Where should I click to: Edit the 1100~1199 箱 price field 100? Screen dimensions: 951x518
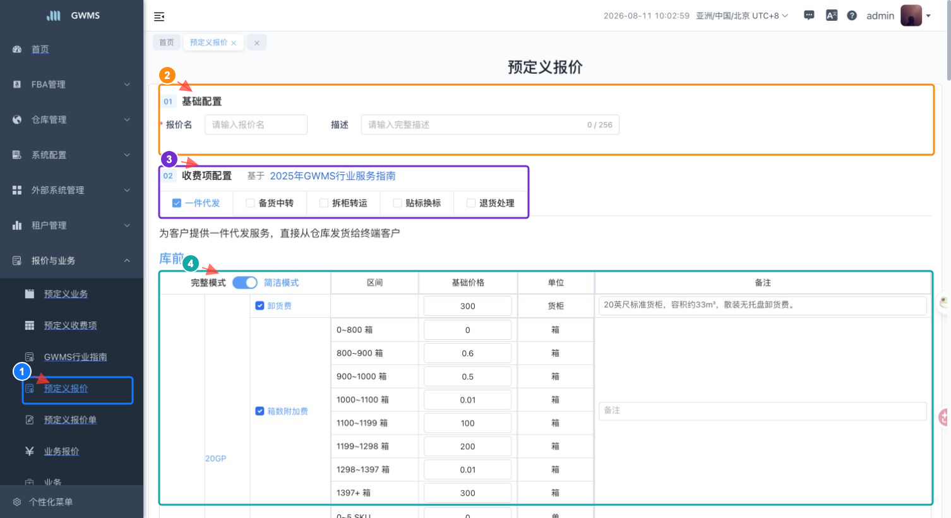(468, 423)
